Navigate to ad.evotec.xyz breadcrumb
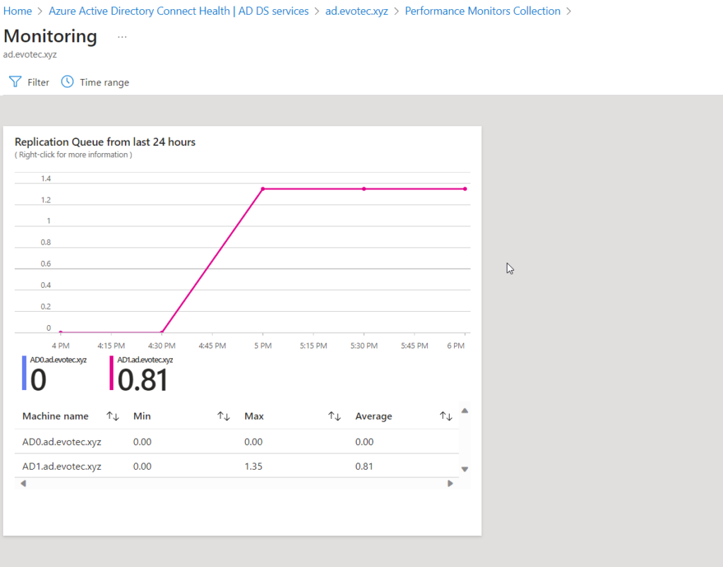Viewport: 723px width, 567px height. pyautogui.click(x=357, y=11)
